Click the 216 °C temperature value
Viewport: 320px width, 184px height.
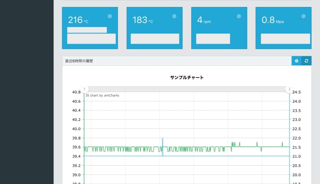[x=78, y=20]
